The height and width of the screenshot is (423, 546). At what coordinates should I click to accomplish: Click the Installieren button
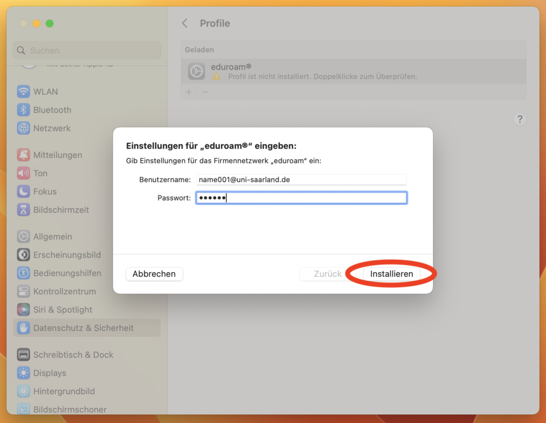click(391, 274)
